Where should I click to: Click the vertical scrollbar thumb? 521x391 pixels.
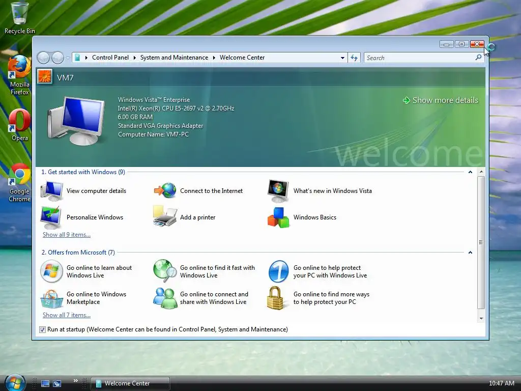(x=481, y=242)
